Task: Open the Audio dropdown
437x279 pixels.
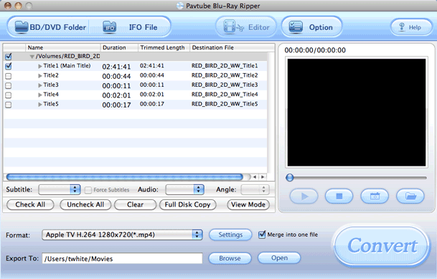Action: [185, 189]
